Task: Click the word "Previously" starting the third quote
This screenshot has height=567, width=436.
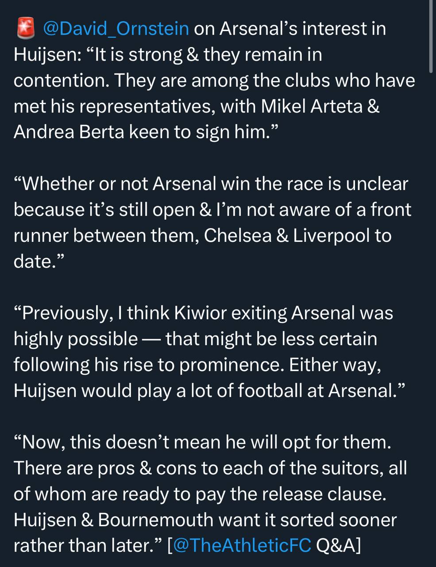Action: click(x=65, y=313)
